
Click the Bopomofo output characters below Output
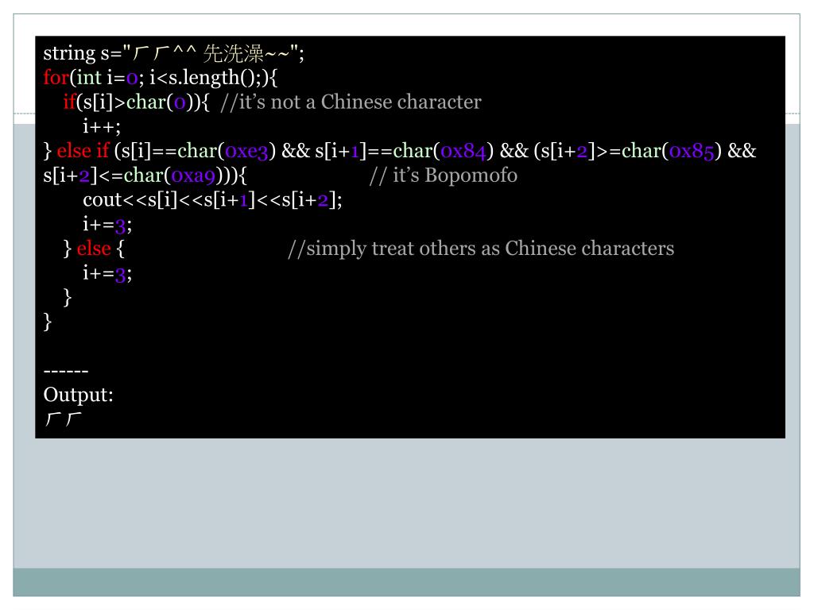[64, 419]
